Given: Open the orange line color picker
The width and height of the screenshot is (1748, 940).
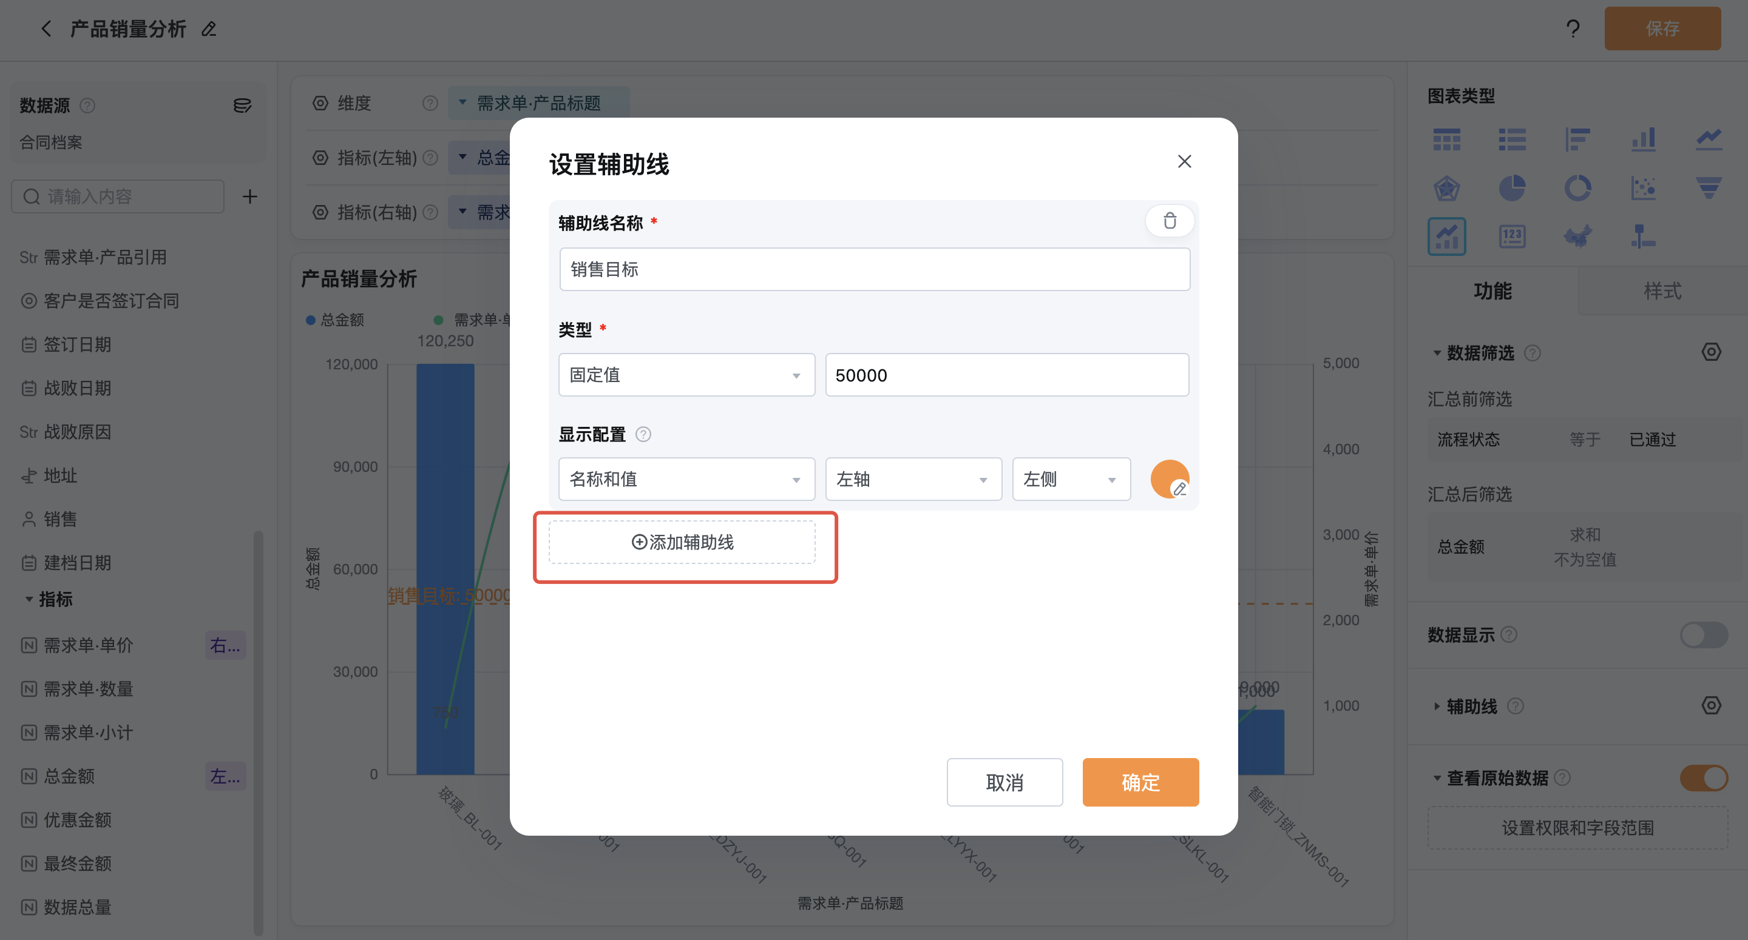Looking at the screenshot, I should click(1169, 479).
